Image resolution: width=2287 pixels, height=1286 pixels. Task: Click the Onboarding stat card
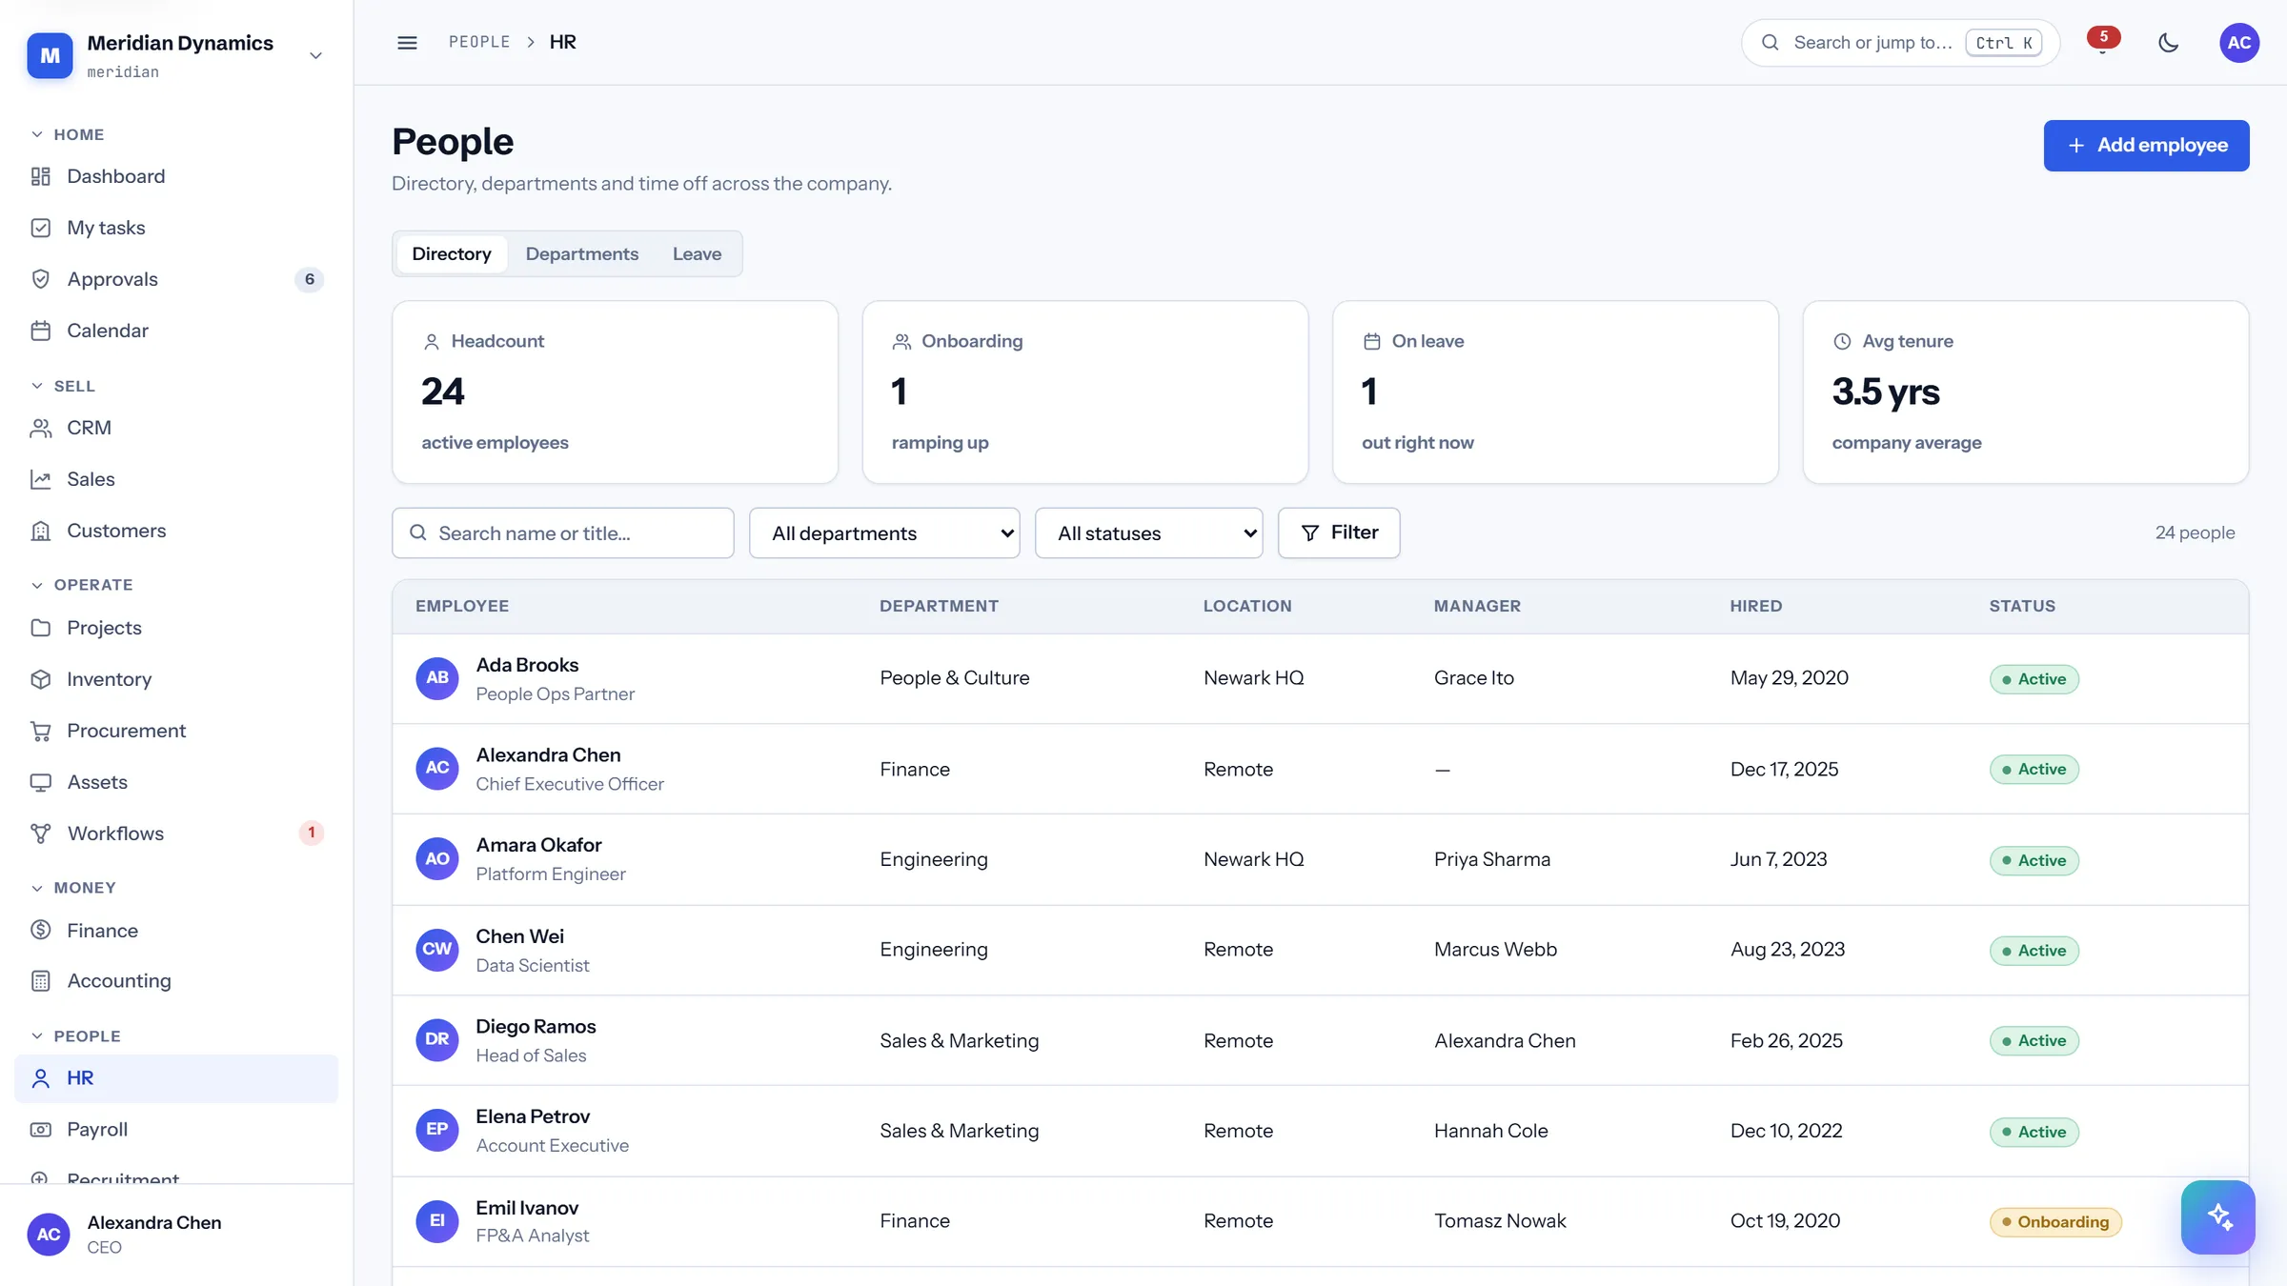coord(1085,392)
